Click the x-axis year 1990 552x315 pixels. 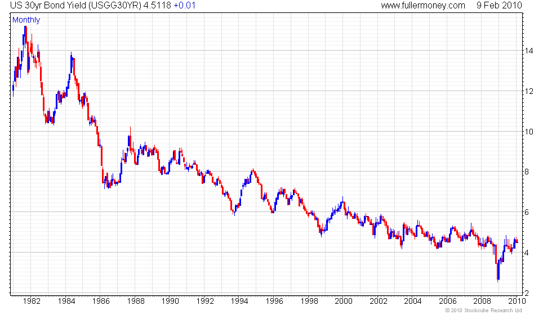(x=170, y=301)
